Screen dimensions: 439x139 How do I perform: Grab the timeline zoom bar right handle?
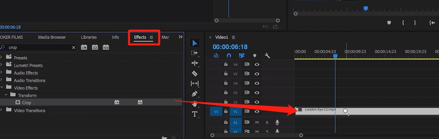click(301, 135)
